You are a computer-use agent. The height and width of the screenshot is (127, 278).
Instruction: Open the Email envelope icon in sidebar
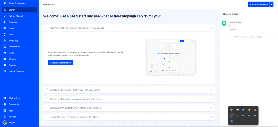tap(5, 28)
